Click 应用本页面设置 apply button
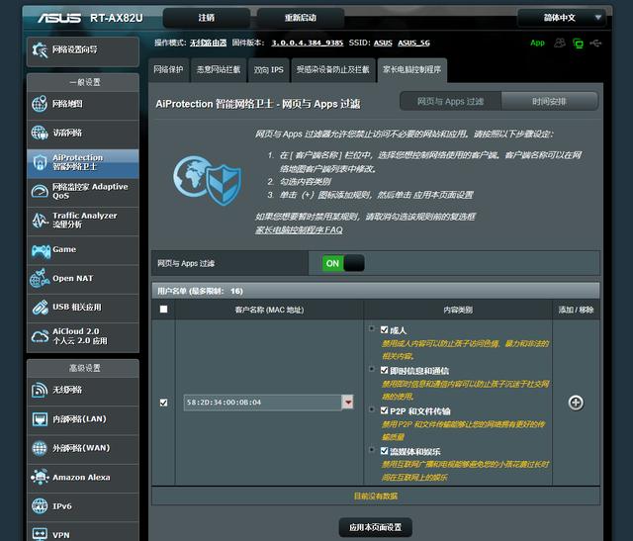 point(376,527)
